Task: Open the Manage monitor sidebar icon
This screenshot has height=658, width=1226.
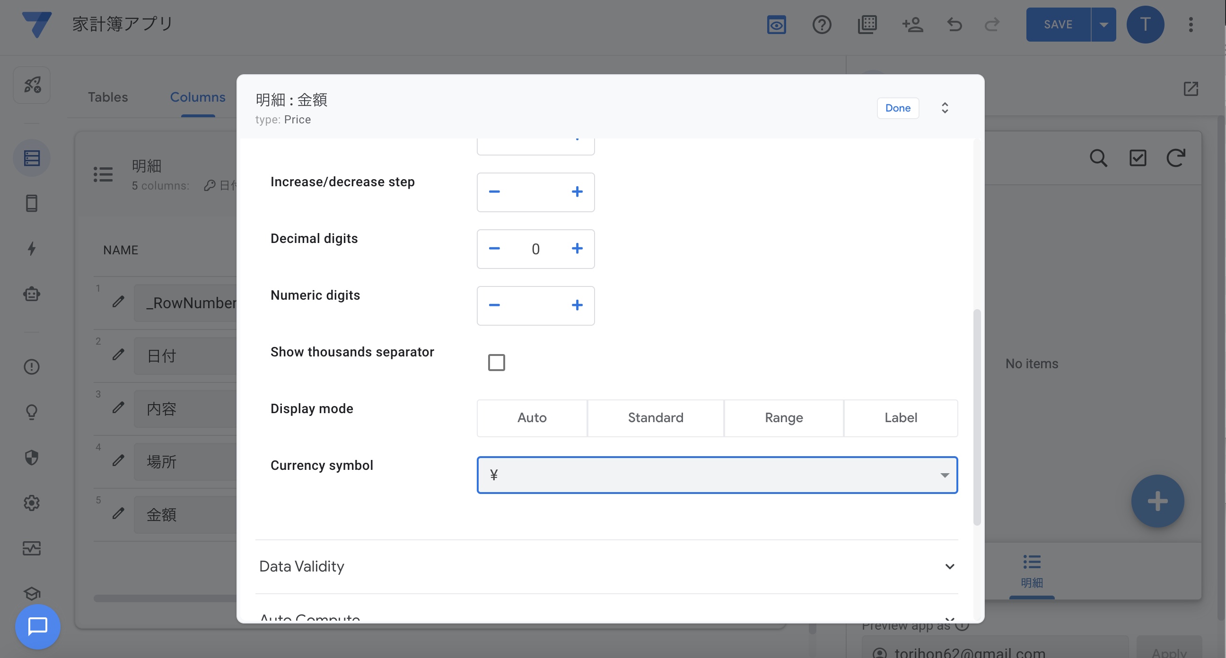Action: 31,548
